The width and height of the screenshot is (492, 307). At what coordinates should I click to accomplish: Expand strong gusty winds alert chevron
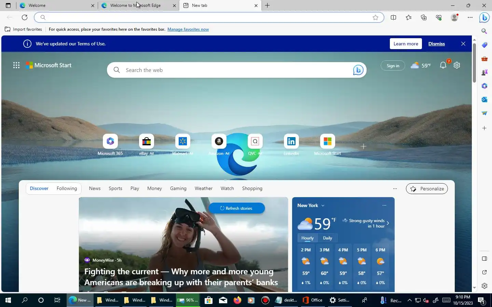tap(388, 223)
